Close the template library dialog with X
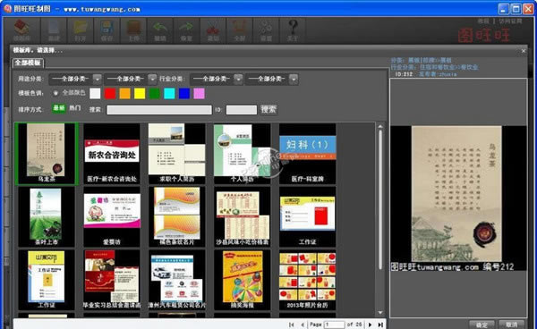The image size is (537, 329). (524, 51)
